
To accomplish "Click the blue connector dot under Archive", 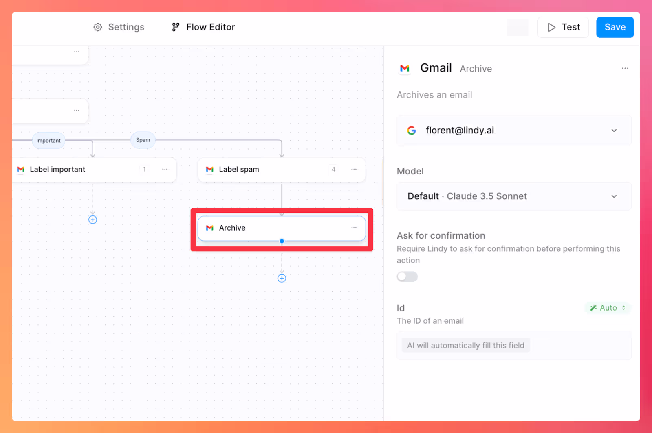I will point(282,241).
